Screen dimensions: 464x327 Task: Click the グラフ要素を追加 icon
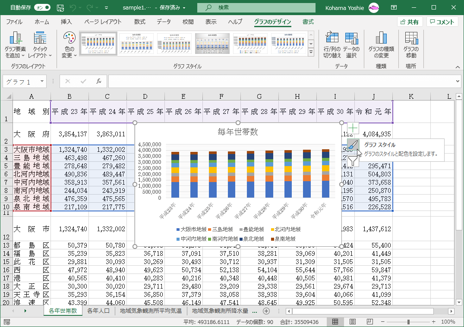16,39
